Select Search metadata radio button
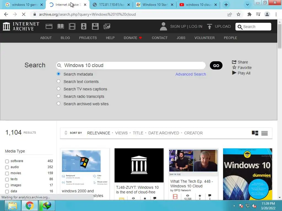The height and width of the screenshot is (211, 282). coord(58,74)
